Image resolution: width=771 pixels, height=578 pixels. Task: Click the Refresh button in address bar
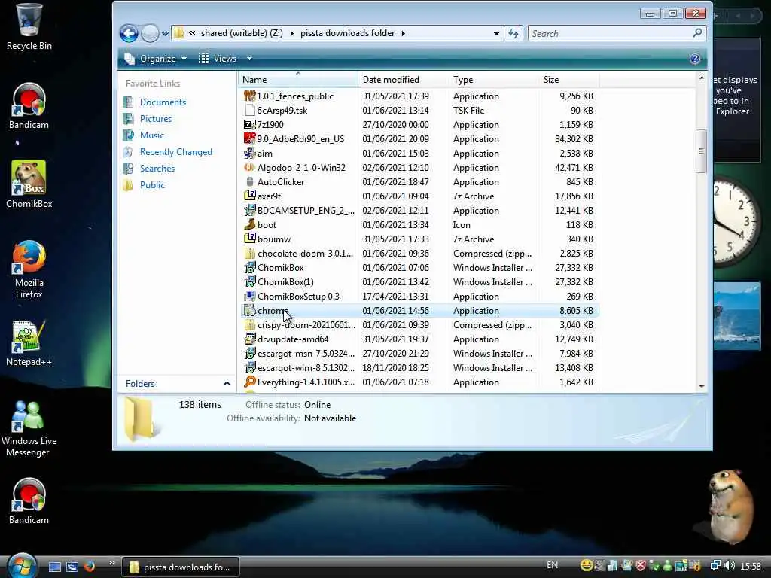(513, 33)
